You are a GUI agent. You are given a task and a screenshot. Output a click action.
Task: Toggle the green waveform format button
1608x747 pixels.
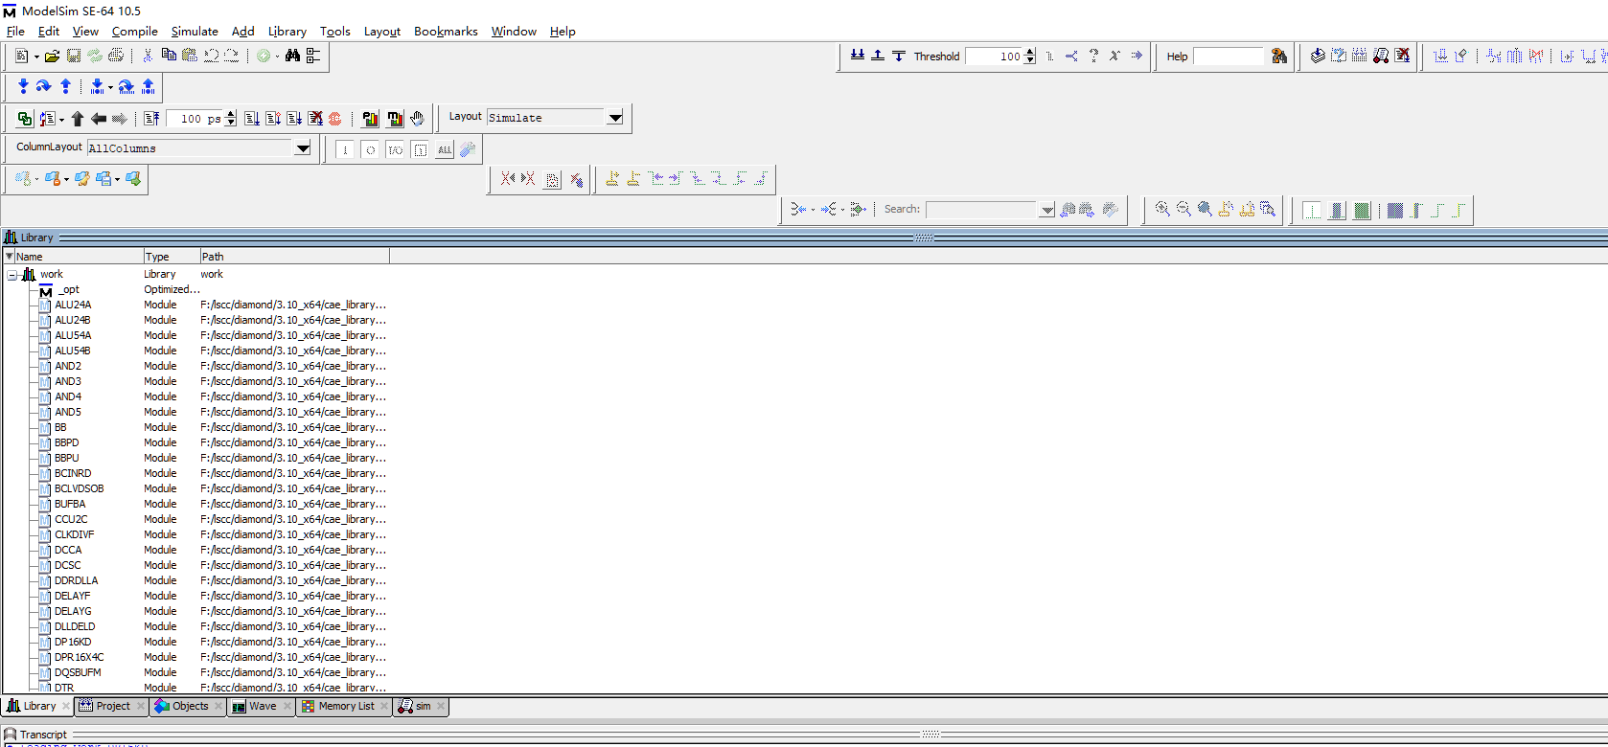(x=1362, y=211)
